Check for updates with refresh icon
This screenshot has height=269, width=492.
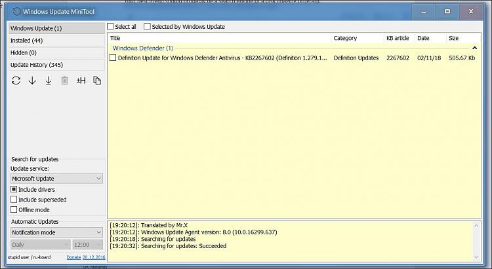(x=16, y=81)
